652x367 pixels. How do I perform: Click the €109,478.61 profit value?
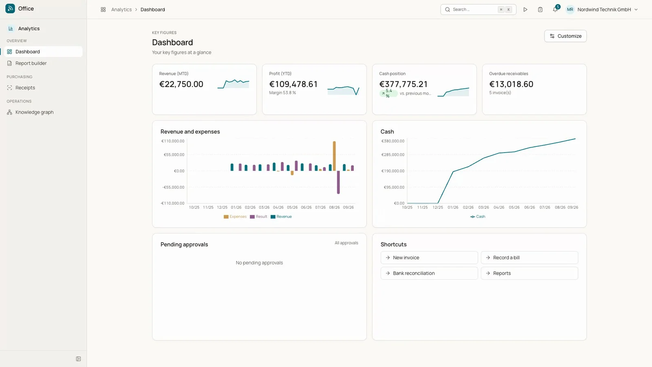point(293,84)
